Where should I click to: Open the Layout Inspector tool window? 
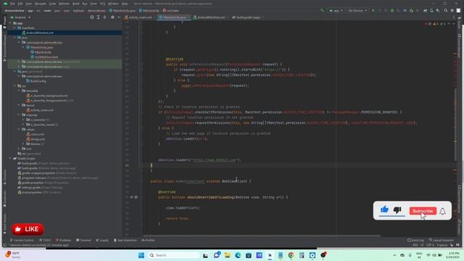442,240
